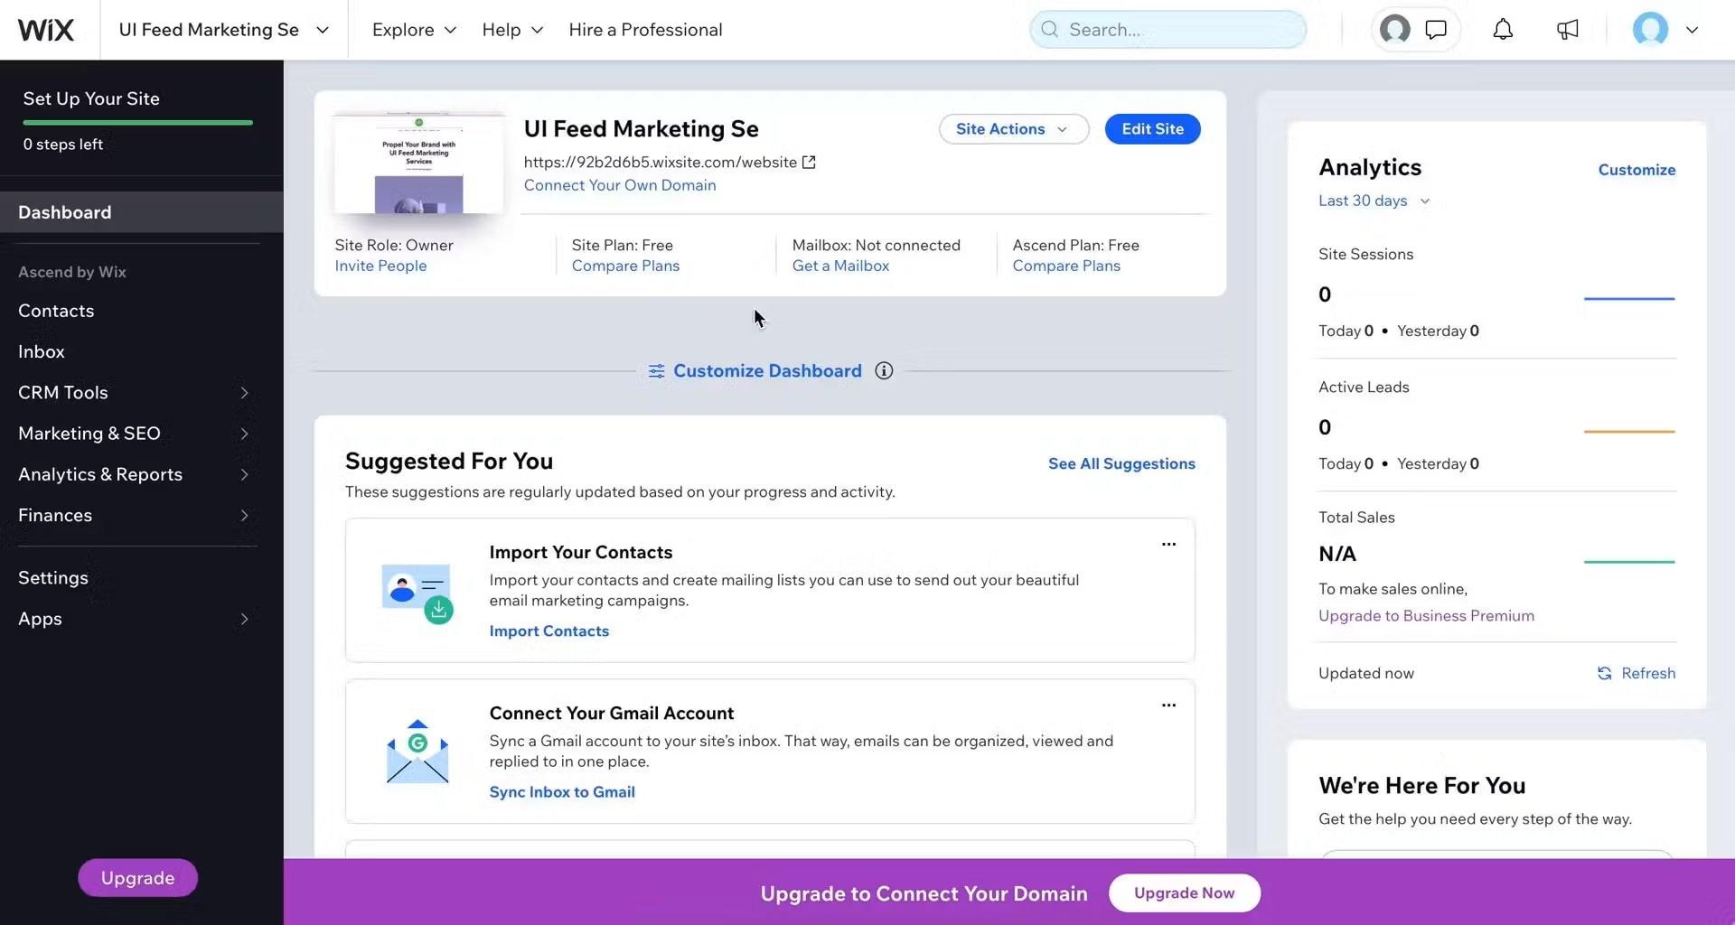The image size is (1735, 925).
Task: Click See All Suggestions
Action: click(x=1121, y=463)
